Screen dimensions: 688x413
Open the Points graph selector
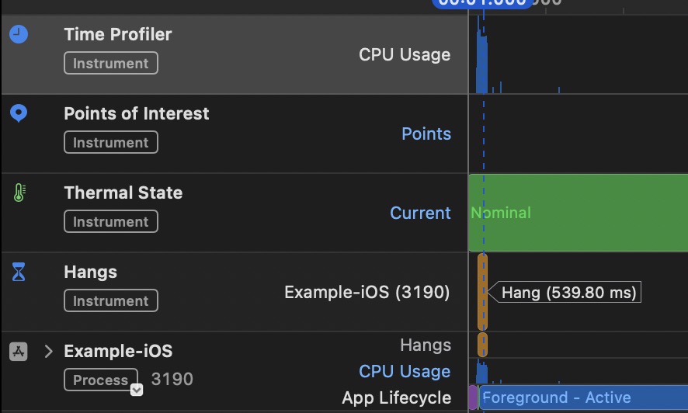[x=426, y=134]
